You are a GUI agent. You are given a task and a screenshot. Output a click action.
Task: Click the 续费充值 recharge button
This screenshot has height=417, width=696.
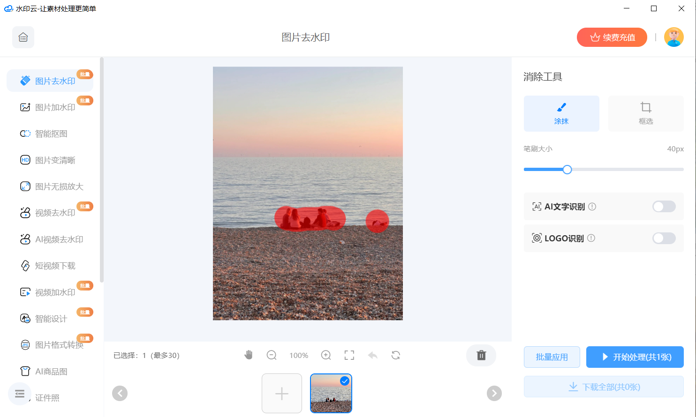(x=612, y=37)
